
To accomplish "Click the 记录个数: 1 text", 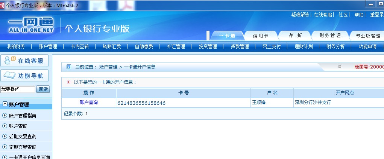I will click(76, 114).
